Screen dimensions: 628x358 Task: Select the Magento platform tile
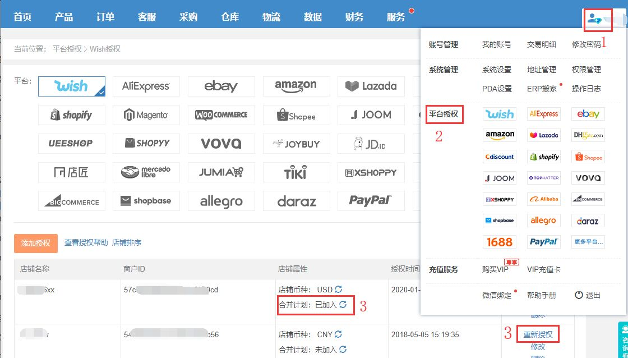(x=146, y=115)
